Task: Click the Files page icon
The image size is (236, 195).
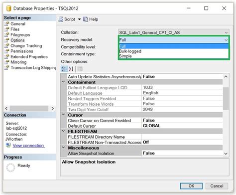Action: pos(7,29)
